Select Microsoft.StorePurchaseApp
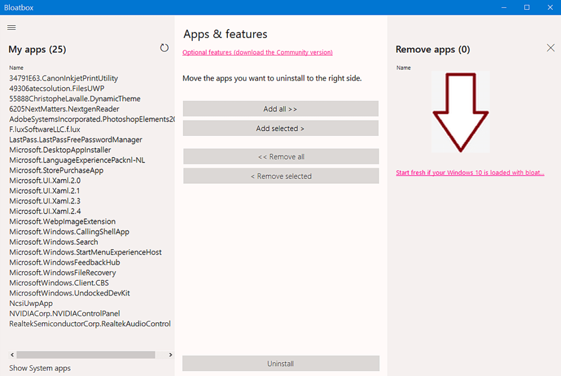 click(x=56, y=171)
